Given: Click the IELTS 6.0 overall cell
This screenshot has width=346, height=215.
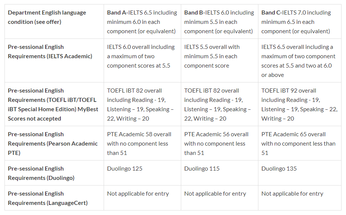Looking at the screenshot, I should (141, 56).
